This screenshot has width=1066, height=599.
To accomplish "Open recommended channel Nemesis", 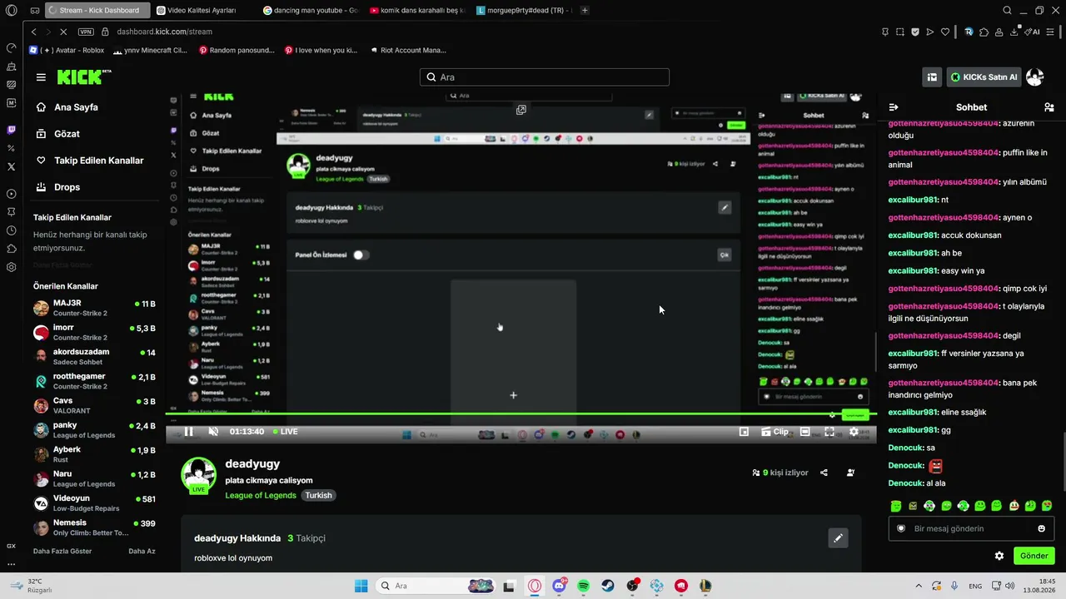I will [x=94, y=527].
